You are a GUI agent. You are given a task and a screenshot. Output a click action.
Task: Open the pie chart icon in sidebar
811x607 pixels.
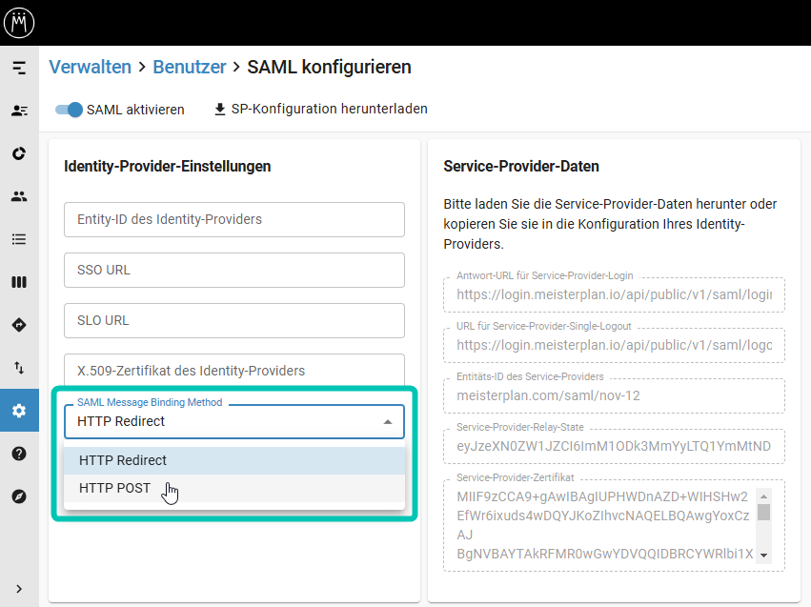[x=19, y=153]
